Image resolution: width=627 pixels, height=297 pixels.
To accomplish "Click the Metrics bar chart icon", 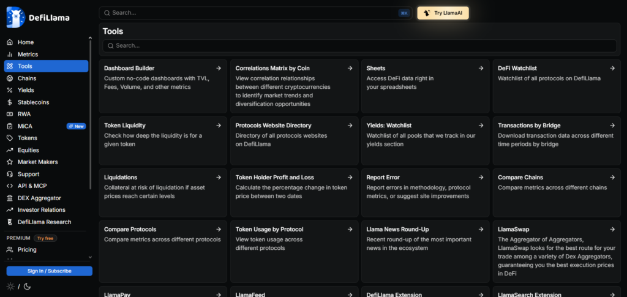I will click(x=10, y=55).
